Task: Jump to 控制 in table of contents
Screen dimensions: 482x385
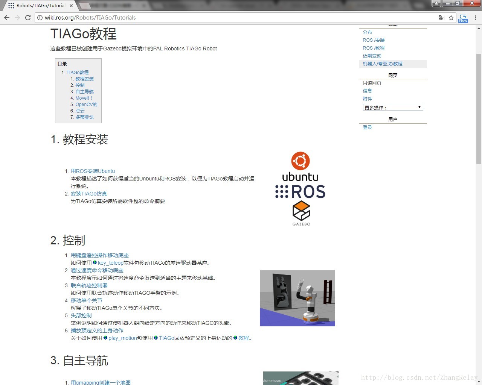Action: [80, 85]
